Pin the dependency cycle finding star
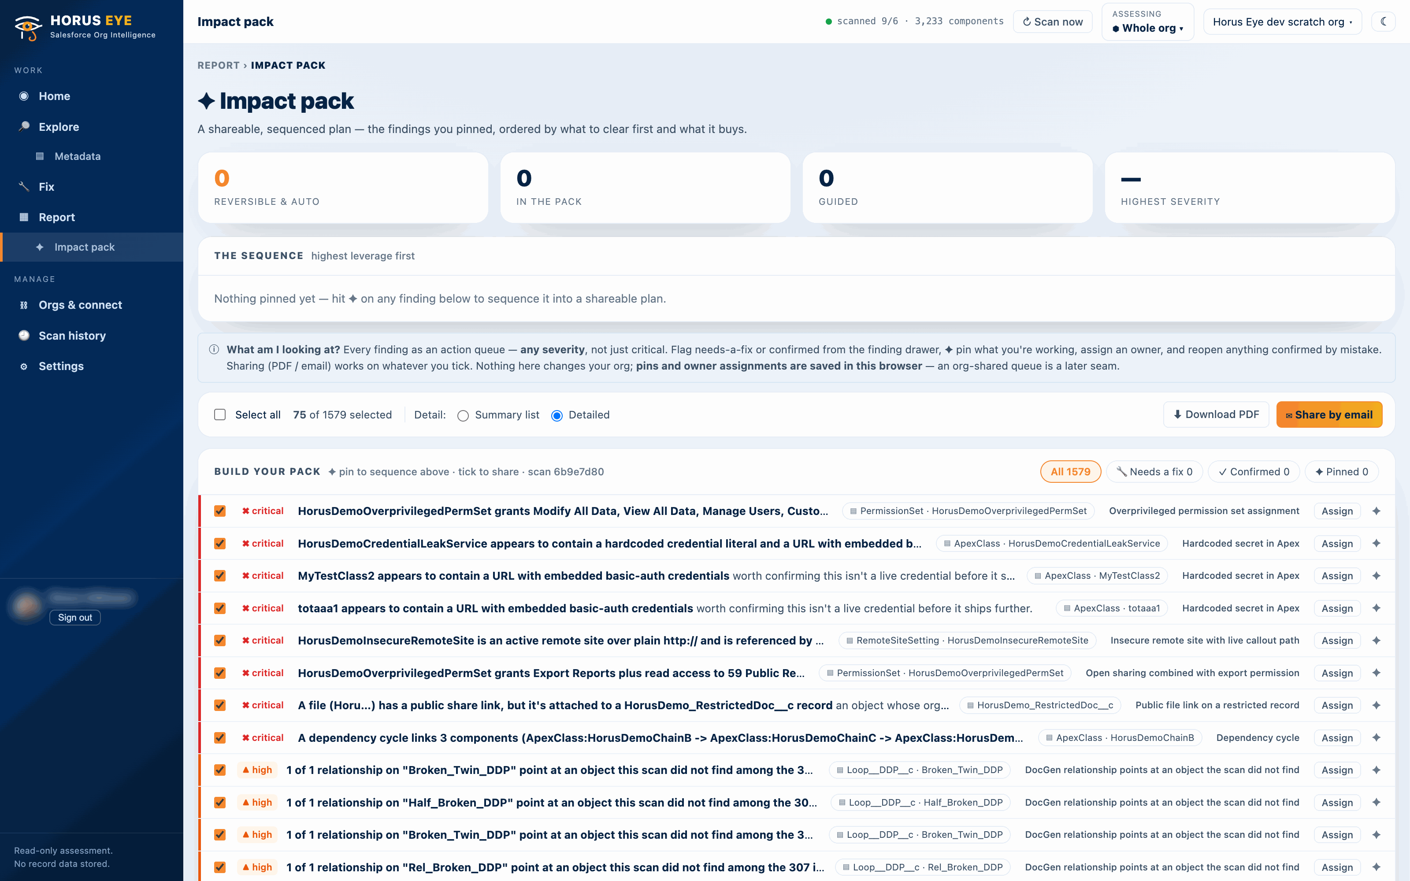The image size is (1410, 881). pos(1376,738)
